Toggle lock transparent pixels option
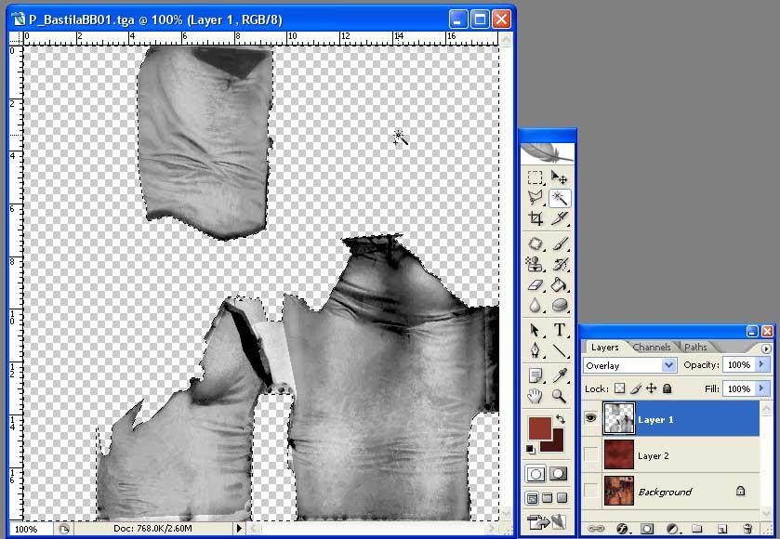The height and width of the screenshot is (539, 780). tap(620, 388)
